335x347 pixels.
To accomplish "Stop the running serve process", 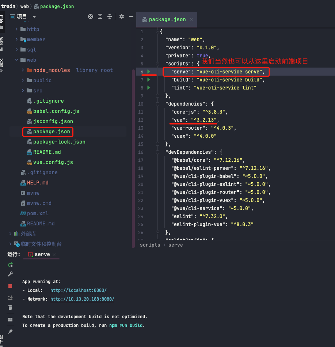I will point(10,286).
